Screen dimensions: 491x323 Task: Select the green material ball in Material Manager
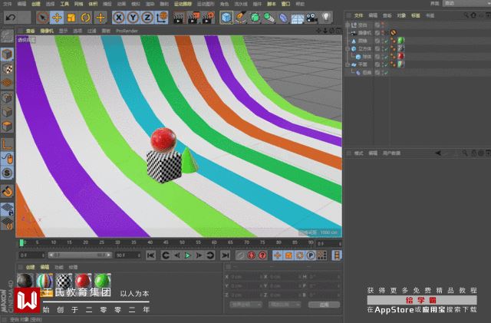(102, 281)
